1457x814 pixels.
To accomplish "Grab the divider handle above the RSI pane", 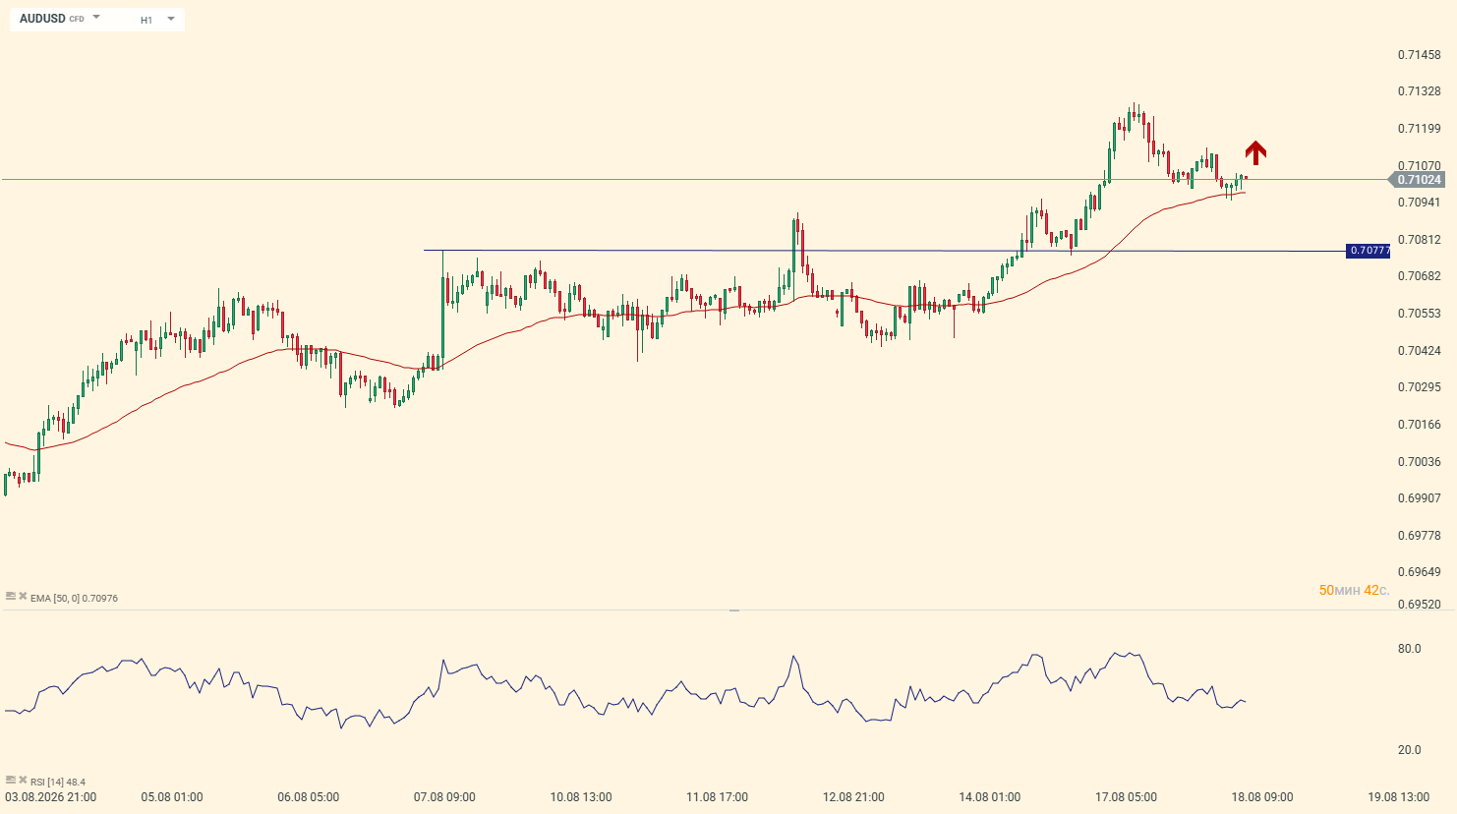I will (734, 610).
